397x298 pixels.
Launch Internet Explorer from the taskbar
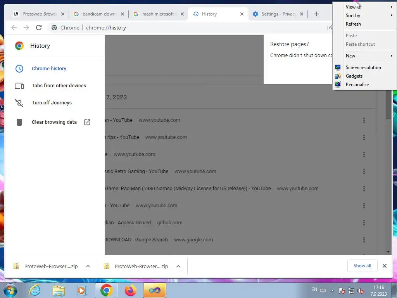coord(35,290)
